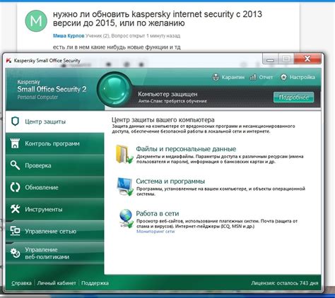This screenshot has height=298, width=335.
Task: Open the Управление веб-политиками section
Action: [x=54, y=253]
